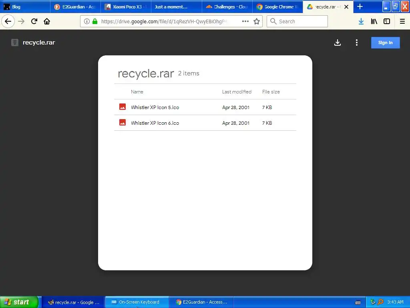Screen dimensions: 410x308
Task: Select the recycle.rar - Google taskbar button
Action: 74,302
